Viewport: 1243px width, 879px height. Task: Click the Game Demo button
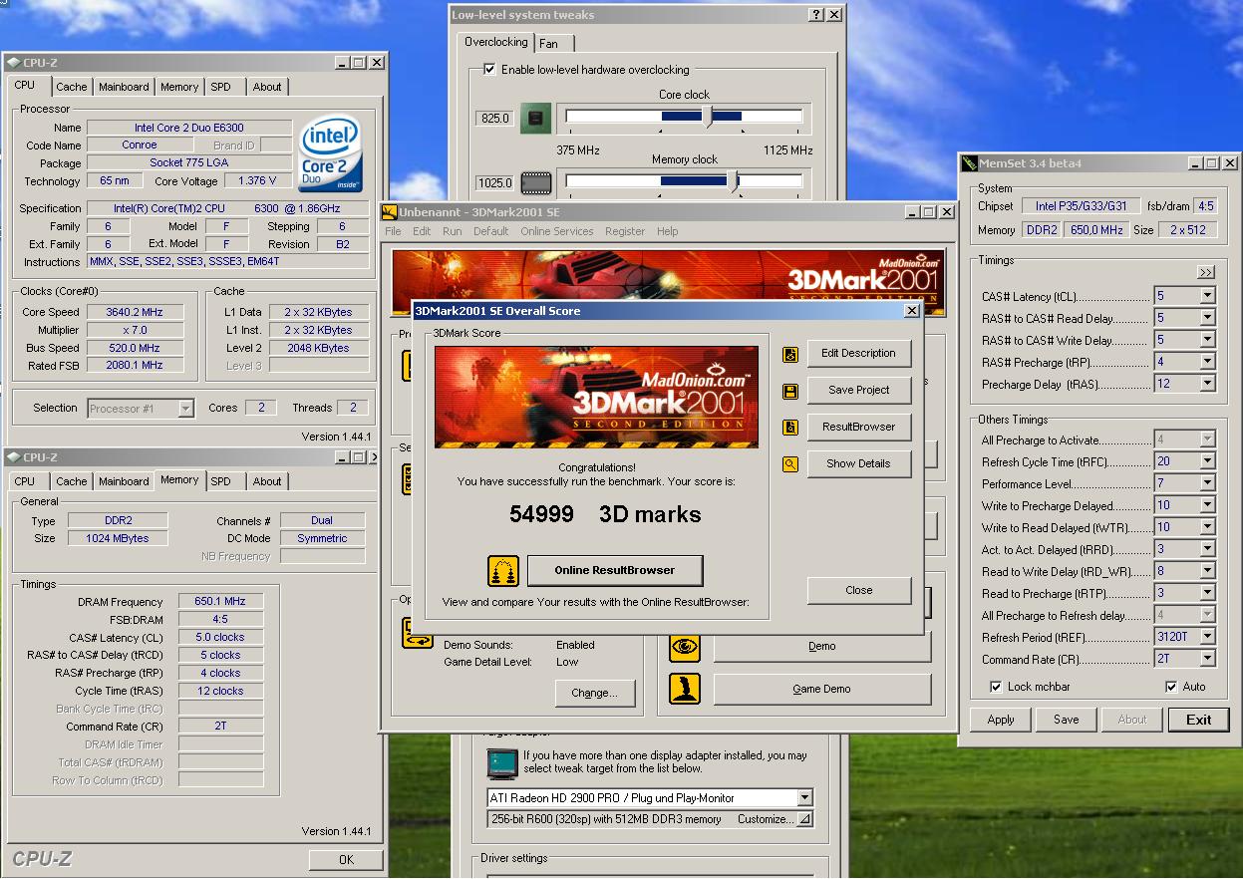pyautogui.click(x=821, y=689)
